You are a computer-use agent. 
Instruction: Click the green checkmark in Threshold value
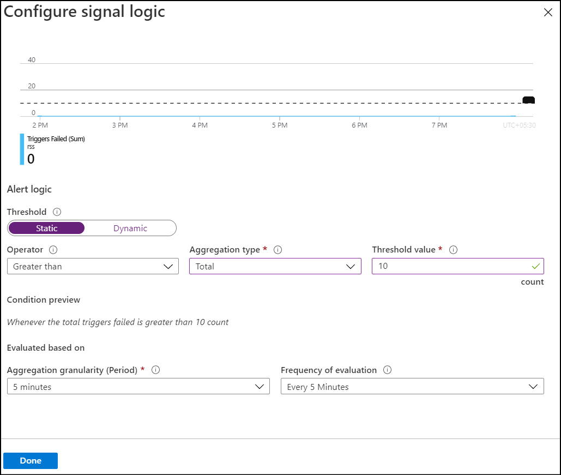coord(536,266)
